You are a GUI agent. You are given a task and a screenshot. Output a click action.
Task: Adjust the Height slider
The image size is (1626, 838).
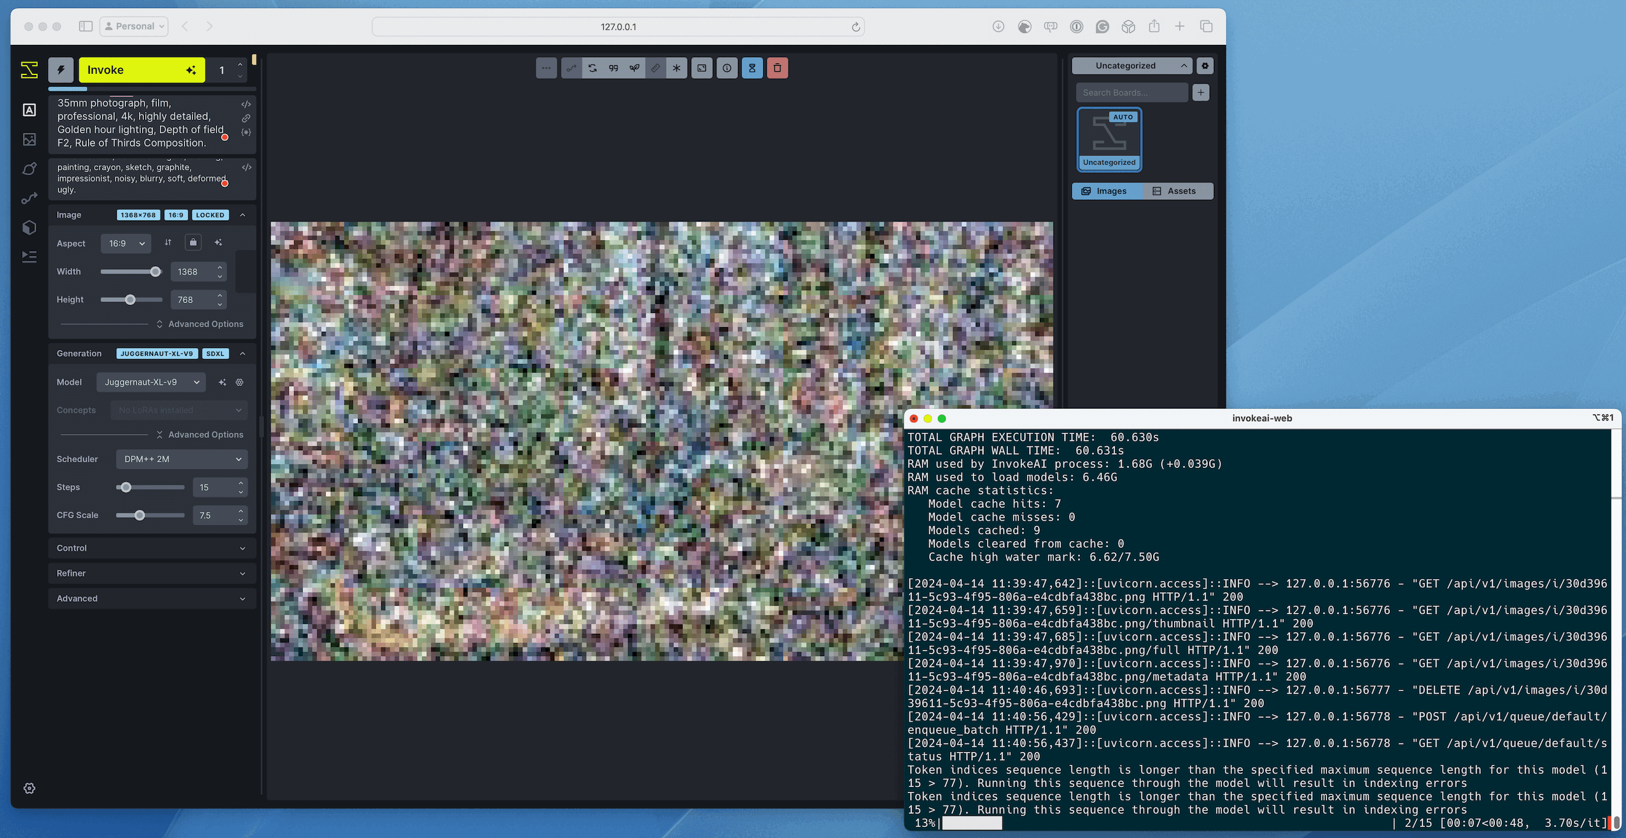pos(131,300)
